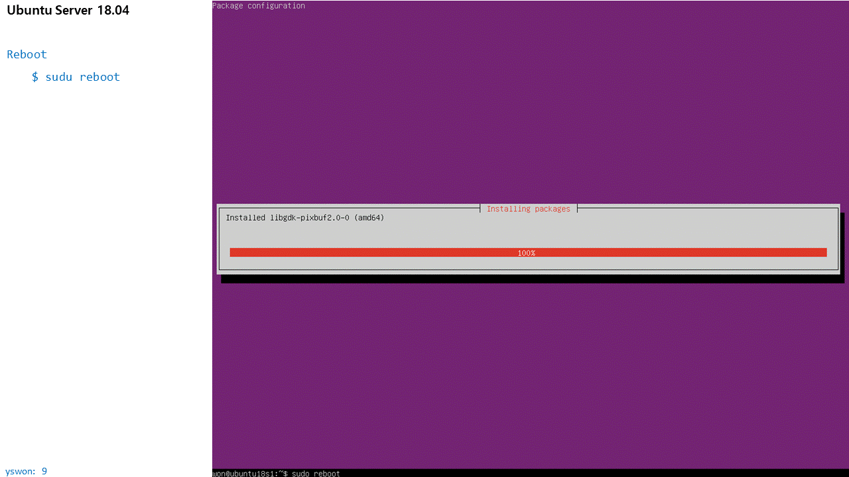Click the 'Package configuration' header text
Viewport: 849px width, 477px height.
[x=259, y=5]
